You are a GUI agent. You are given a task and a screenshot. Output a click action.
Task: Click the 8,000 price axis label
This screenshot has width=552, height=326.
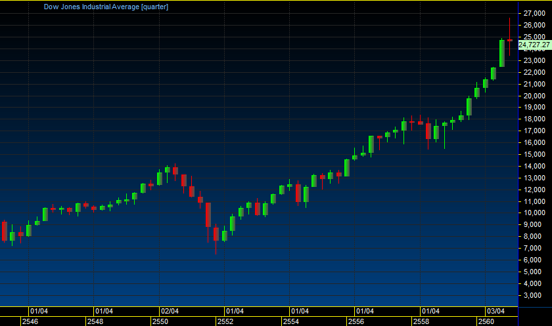(533, 236)
